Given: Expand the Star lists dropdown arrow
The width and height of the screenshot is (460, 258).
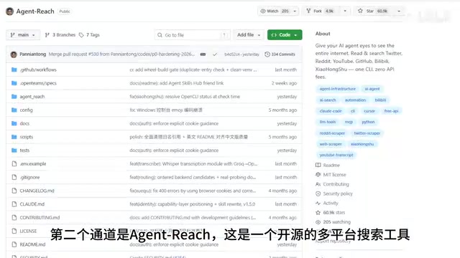Looking at the screenshot, I should pos(399,11).
